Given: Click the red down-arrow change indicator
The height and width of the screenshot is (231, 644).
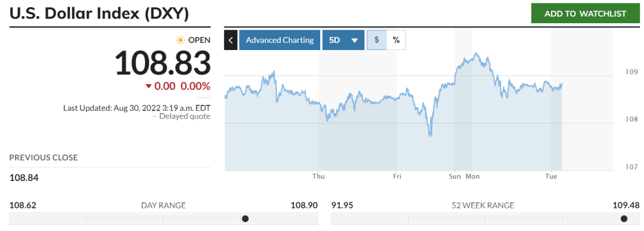Looking at the screenshot, I should [x=148, y=86].
